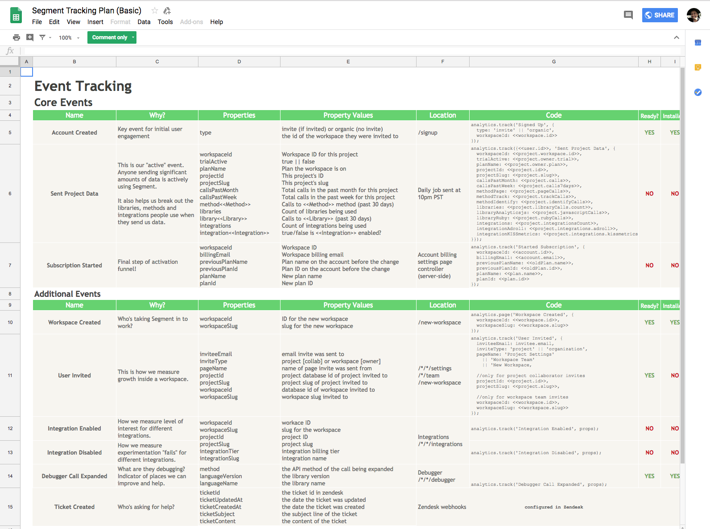Open the comments history icon
This screenshot has width=710, height=529.
[x=628, y=15]
